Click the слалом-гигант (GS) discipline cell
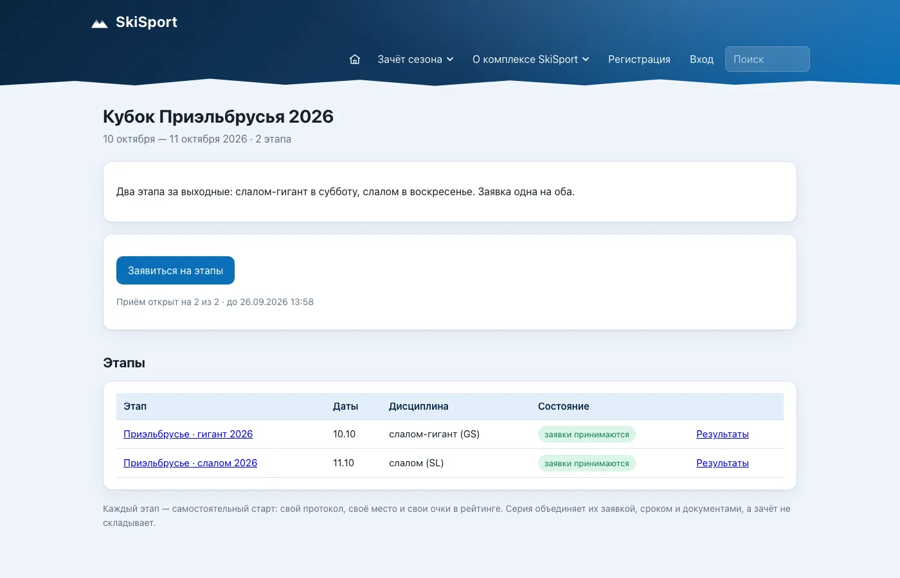900x578 pixels. [434, 434]
